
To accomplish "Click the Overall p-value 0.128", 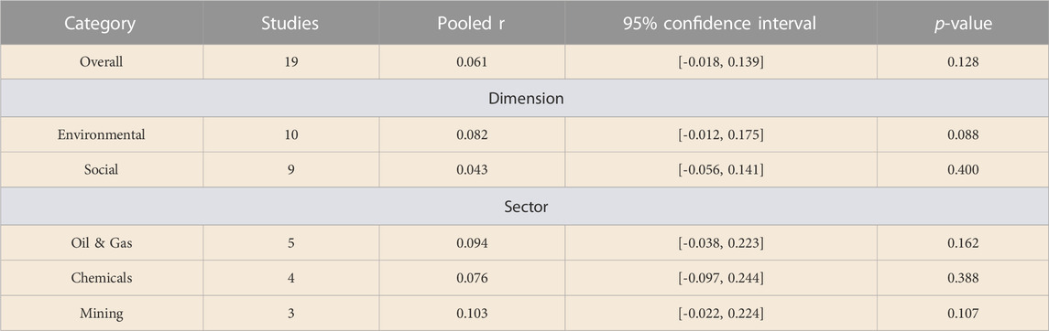I will (x=963, y=62).
